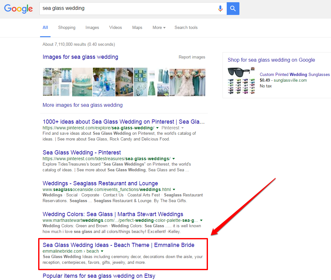Open the bridesmaids dresses image thumbnail
The width and height of the screenshot is (331, 280).
pyautogui.click(x=187, y=82)
